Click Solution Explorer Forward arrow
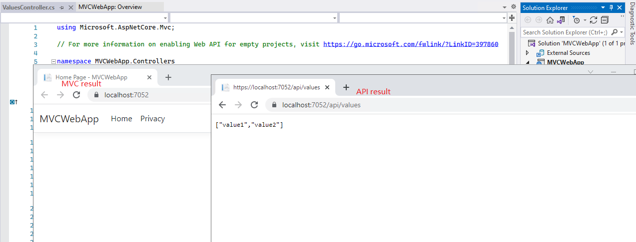Screen dimensions: 636x242 [538, 20]
